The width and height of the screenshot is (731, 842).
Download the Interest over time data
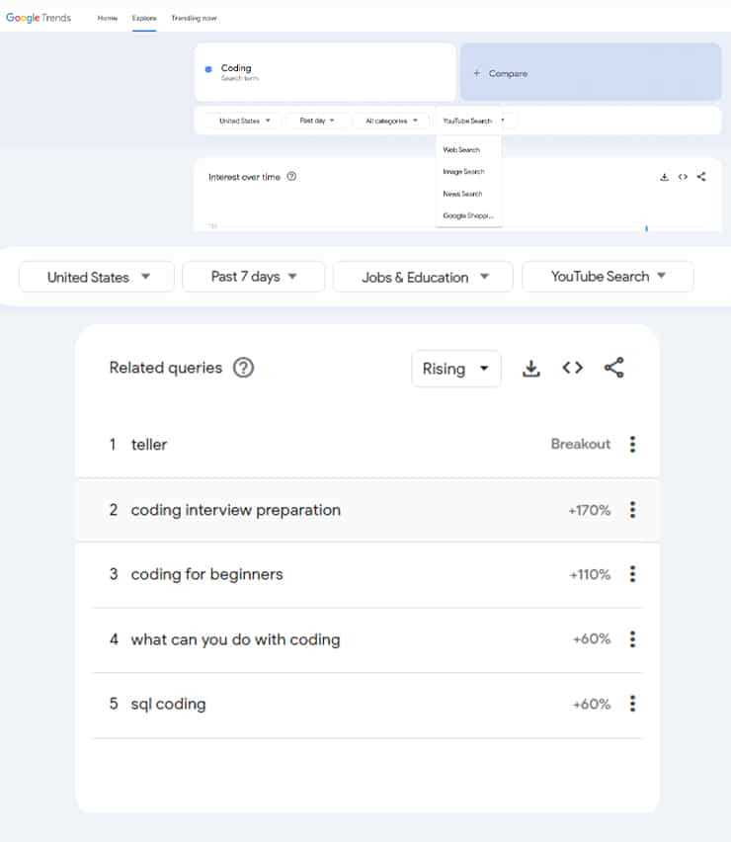[x=663, y=177]
